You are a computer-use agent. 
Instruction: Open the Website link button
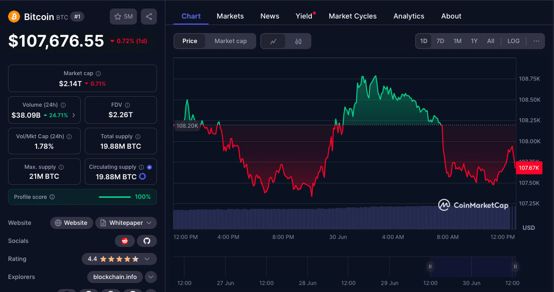pyautogui.click(x=71, y=223)
